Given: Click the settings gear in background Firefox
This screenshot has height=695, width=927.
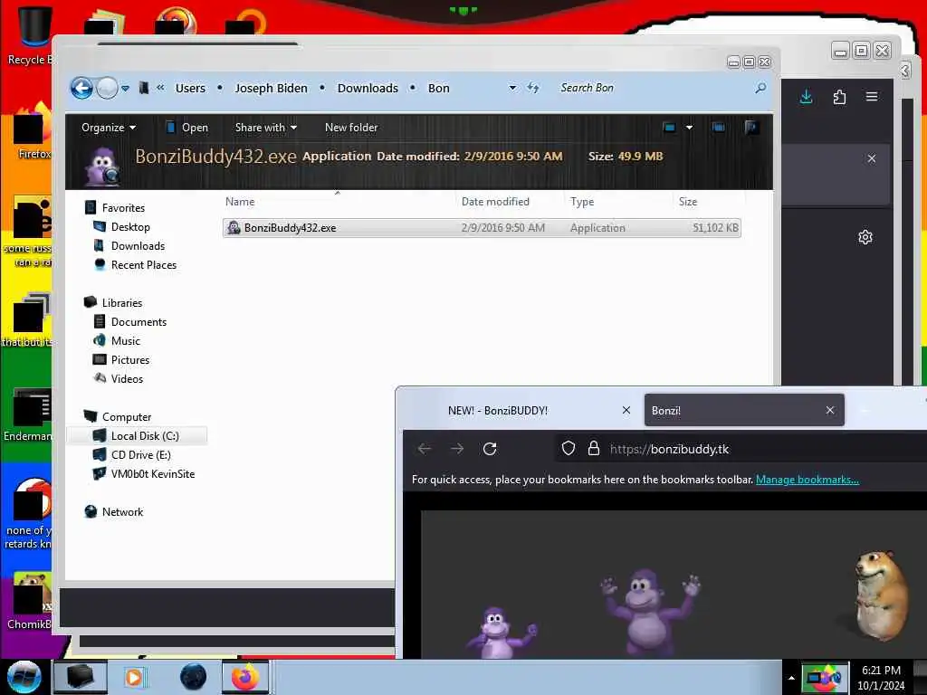Looking at the screenshot, I should (x=865, y=238).
